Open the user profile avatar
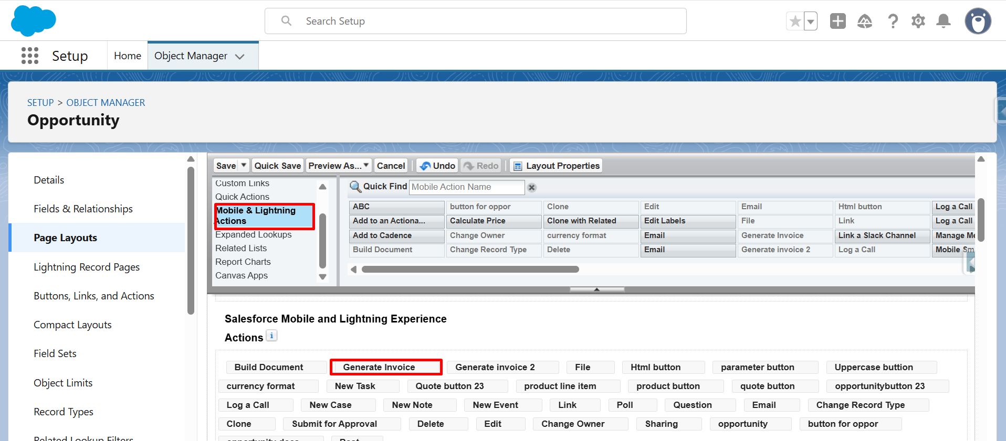 click(978, 21)
